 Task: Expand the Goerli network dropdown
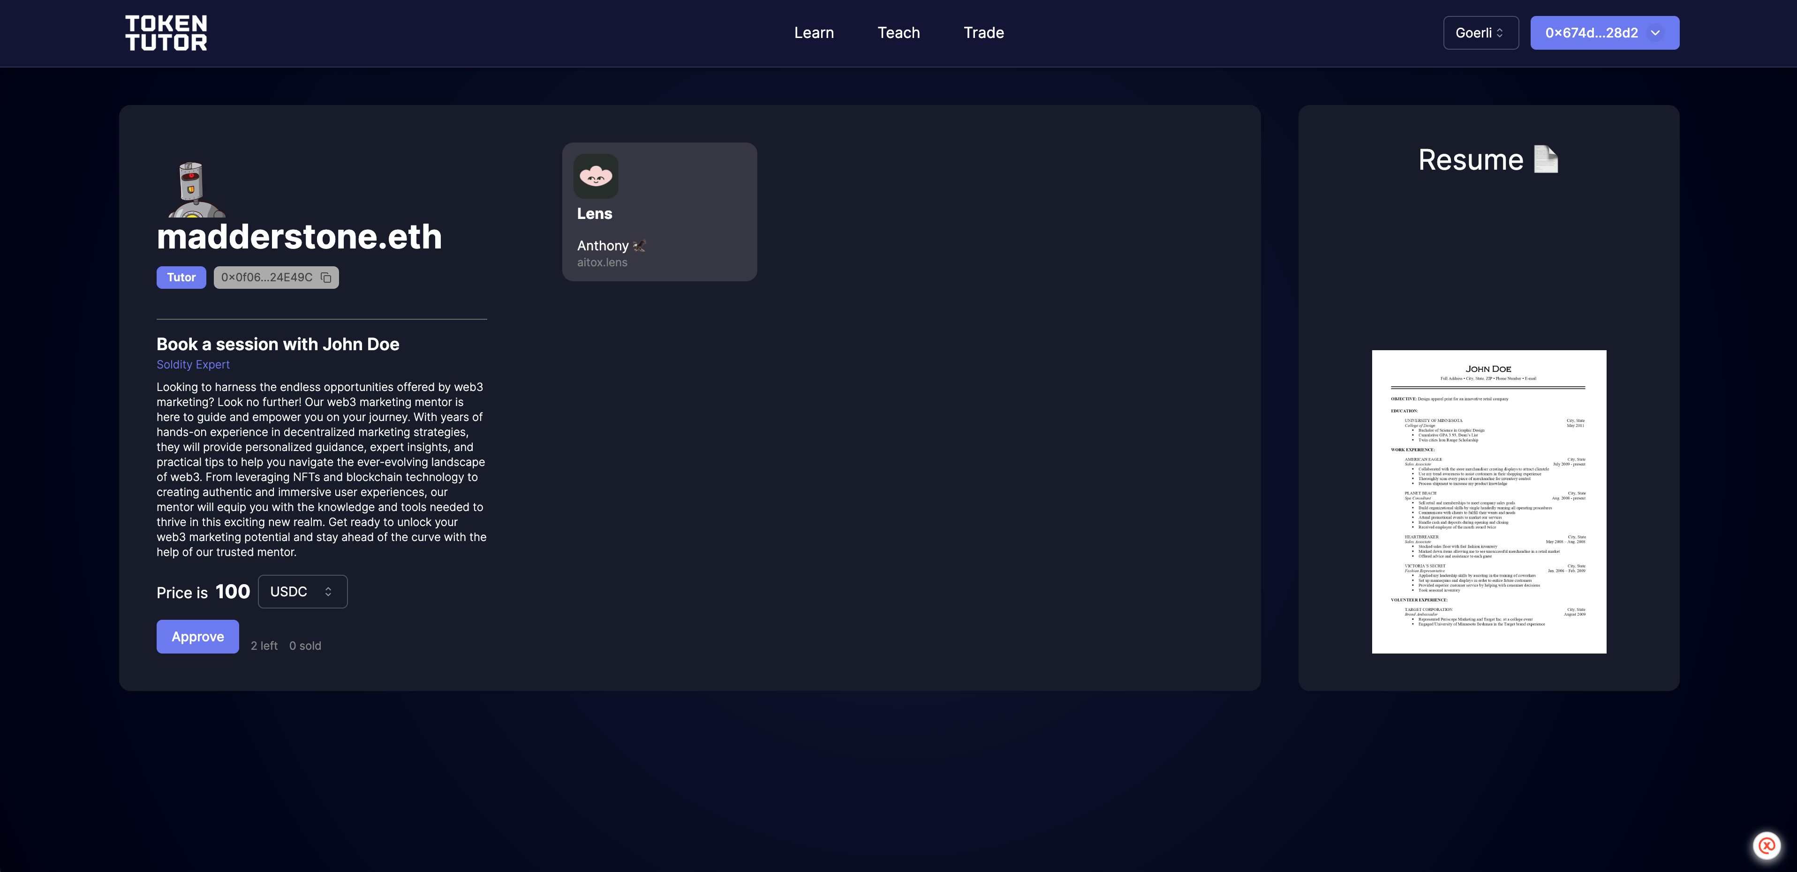[x=1480, y=32]
